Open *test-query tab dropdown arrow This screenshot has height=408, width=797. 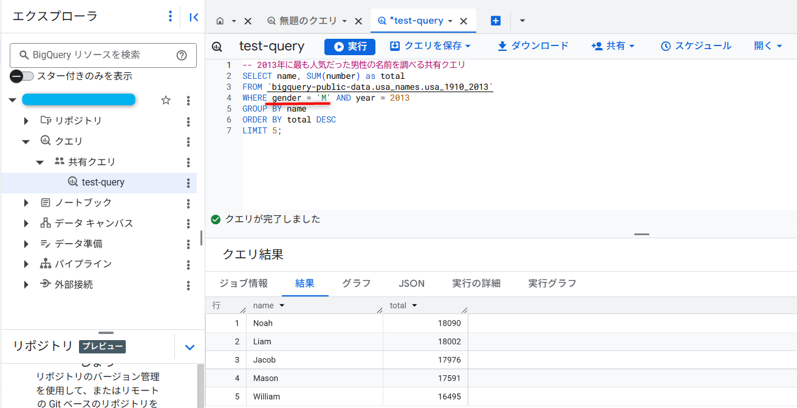pos(450,21)
